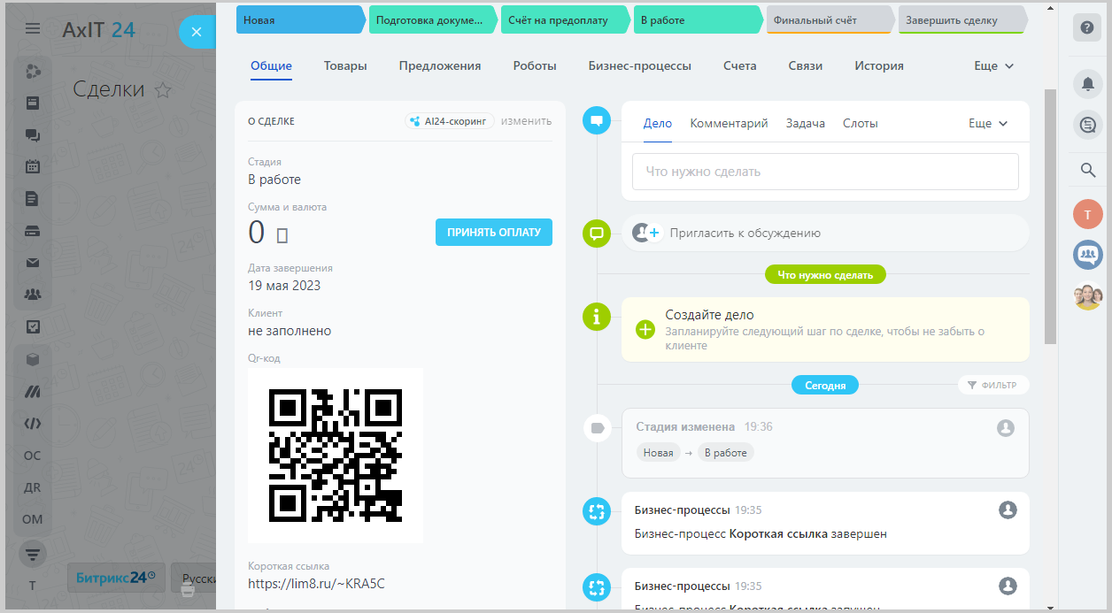Click the deal QR code image
1112x613 pixels.
click(336, 455)
